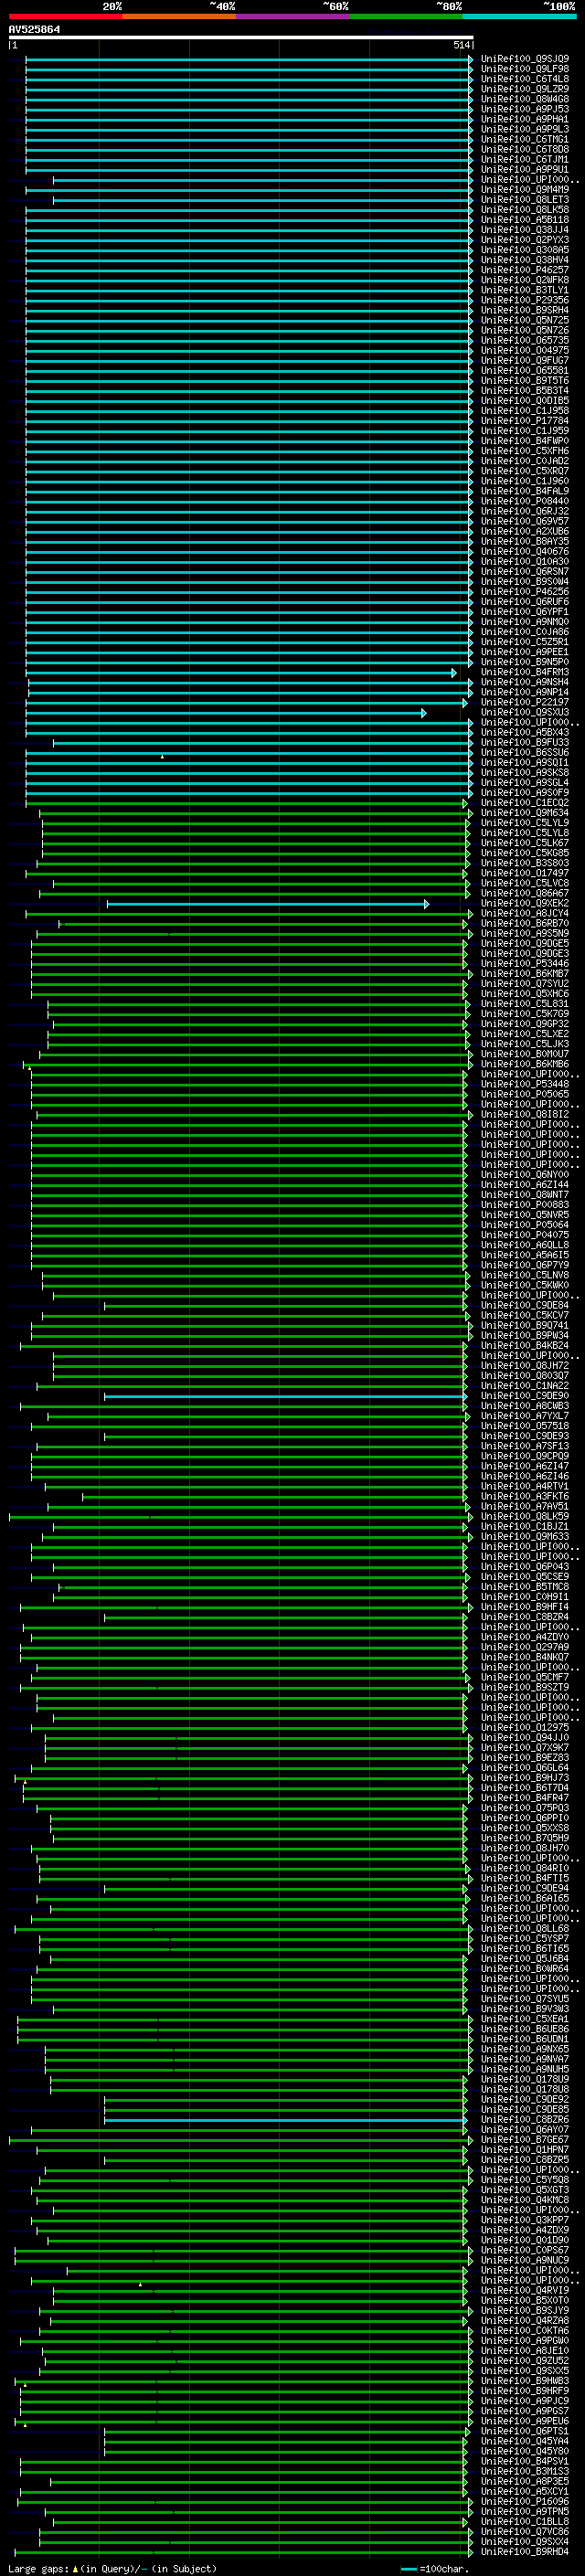Image resolution: width=585 pixels, height=2576 pixels.
Task: Select the UniRef100_B9N5P0 label
Action: coord(525,662)
